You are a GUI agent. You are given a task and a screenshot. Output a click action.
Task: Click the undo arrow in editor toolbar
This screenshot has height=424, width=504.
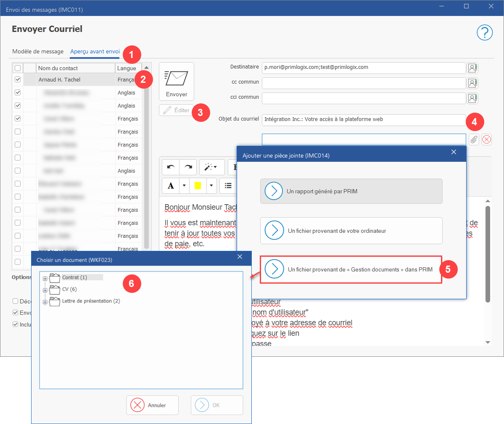pos(171,167)
